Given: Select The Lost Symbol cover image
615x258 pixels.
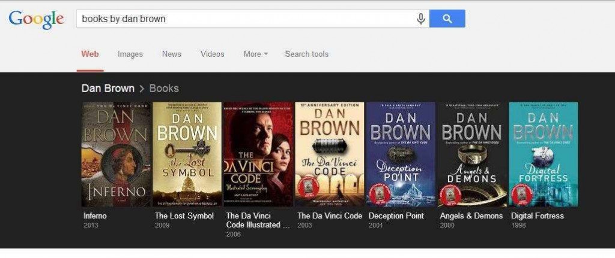Looking at the screenshot, I should pos(187,154).
